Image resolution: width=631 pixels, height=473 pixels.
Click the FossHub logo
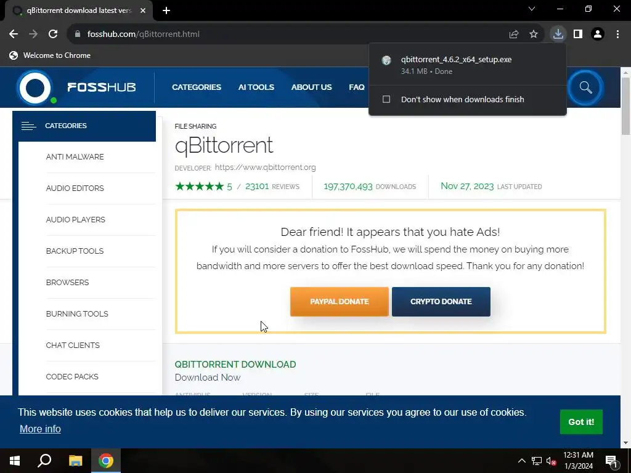point(76,87)
